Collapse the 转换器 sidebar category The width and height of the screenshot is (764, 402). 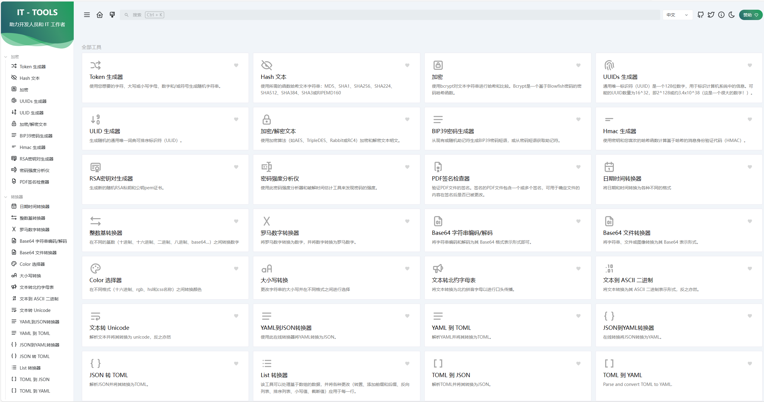pyautogui.click(x=16, y=197)
